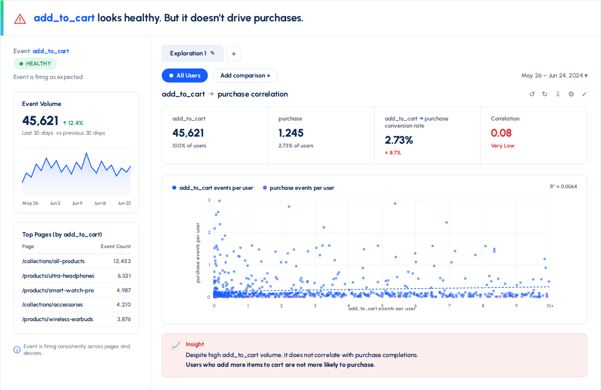
Task: Open the add_to_cart link in the headline
Action: (x=64, y=18)
